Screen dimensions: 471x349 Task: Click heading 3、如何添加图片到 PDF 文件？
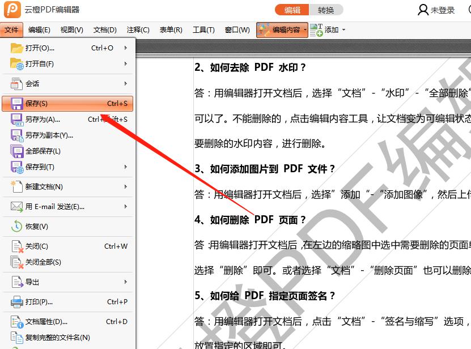pyautogui.click(x=265, y=169)
